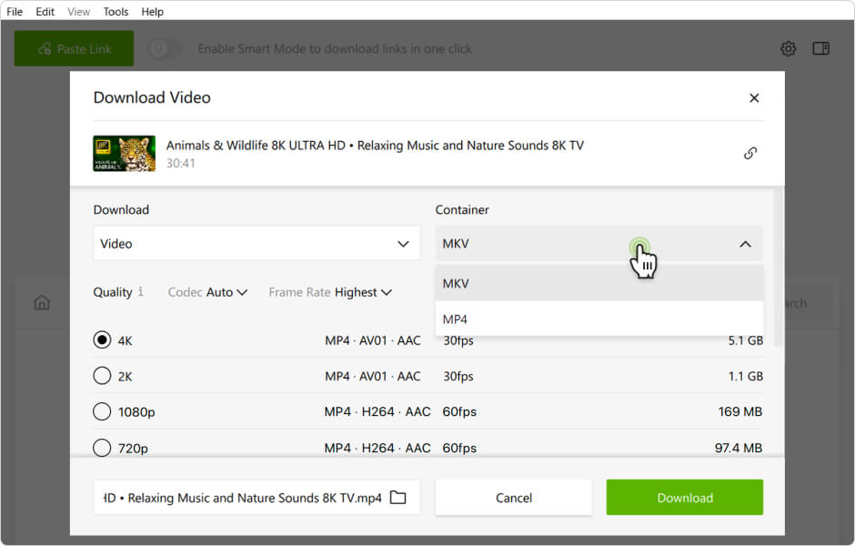
Task: Open the Tools menu
Action: click(x=116, y=12)
